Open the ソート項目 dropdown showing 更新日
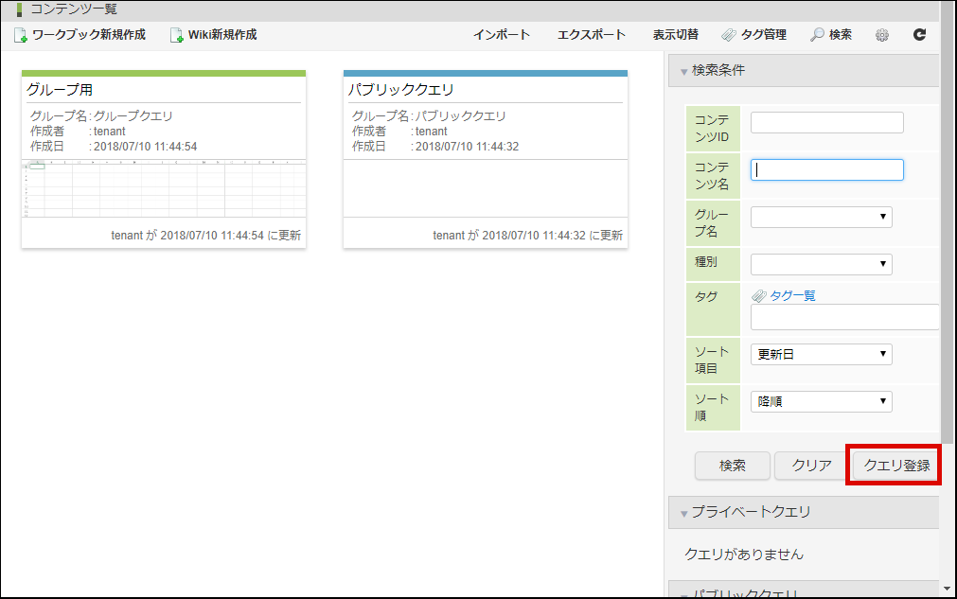Viewport: 957px width, 599px height. point(821,355)
